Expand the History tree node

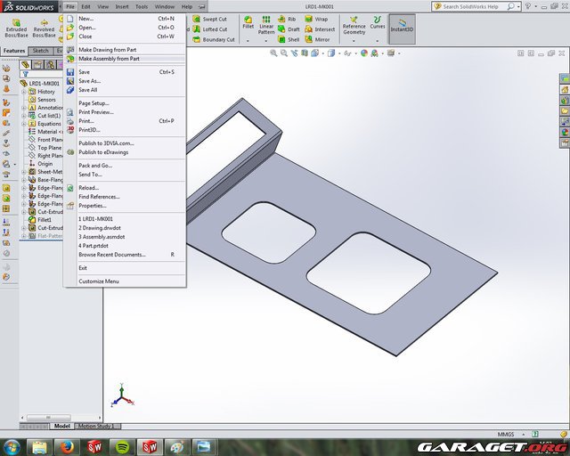tap(24, 92)
